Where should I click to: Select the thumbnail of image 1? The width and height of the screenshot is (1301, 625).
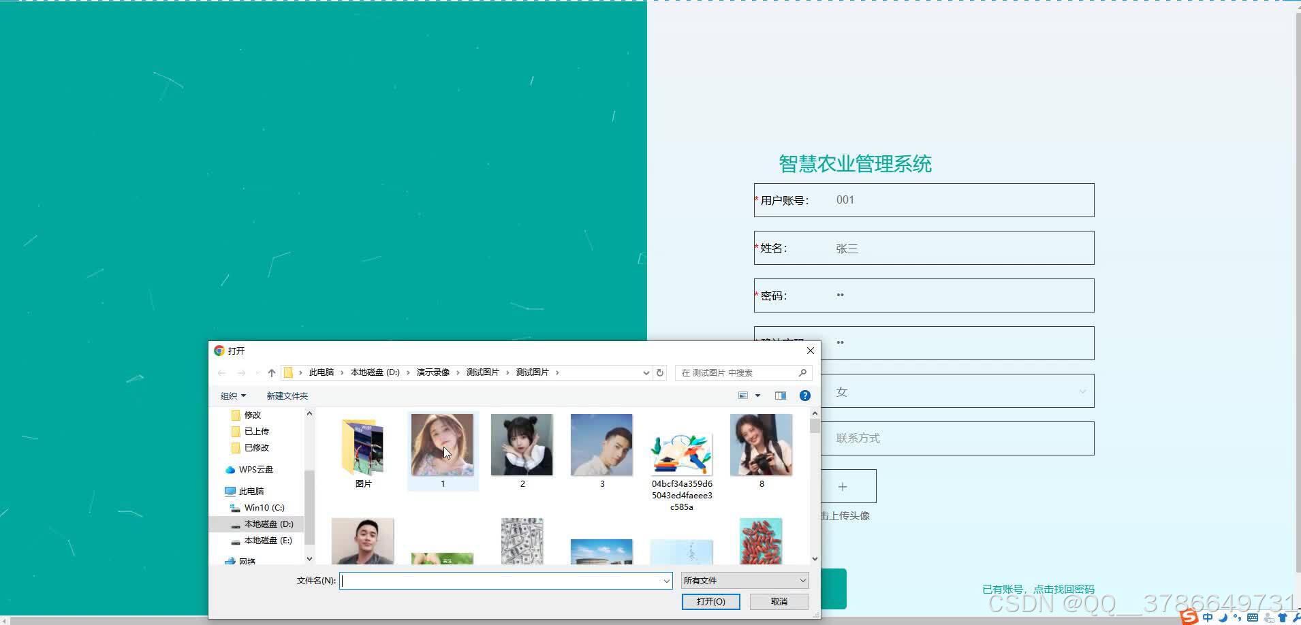[442, 446]
